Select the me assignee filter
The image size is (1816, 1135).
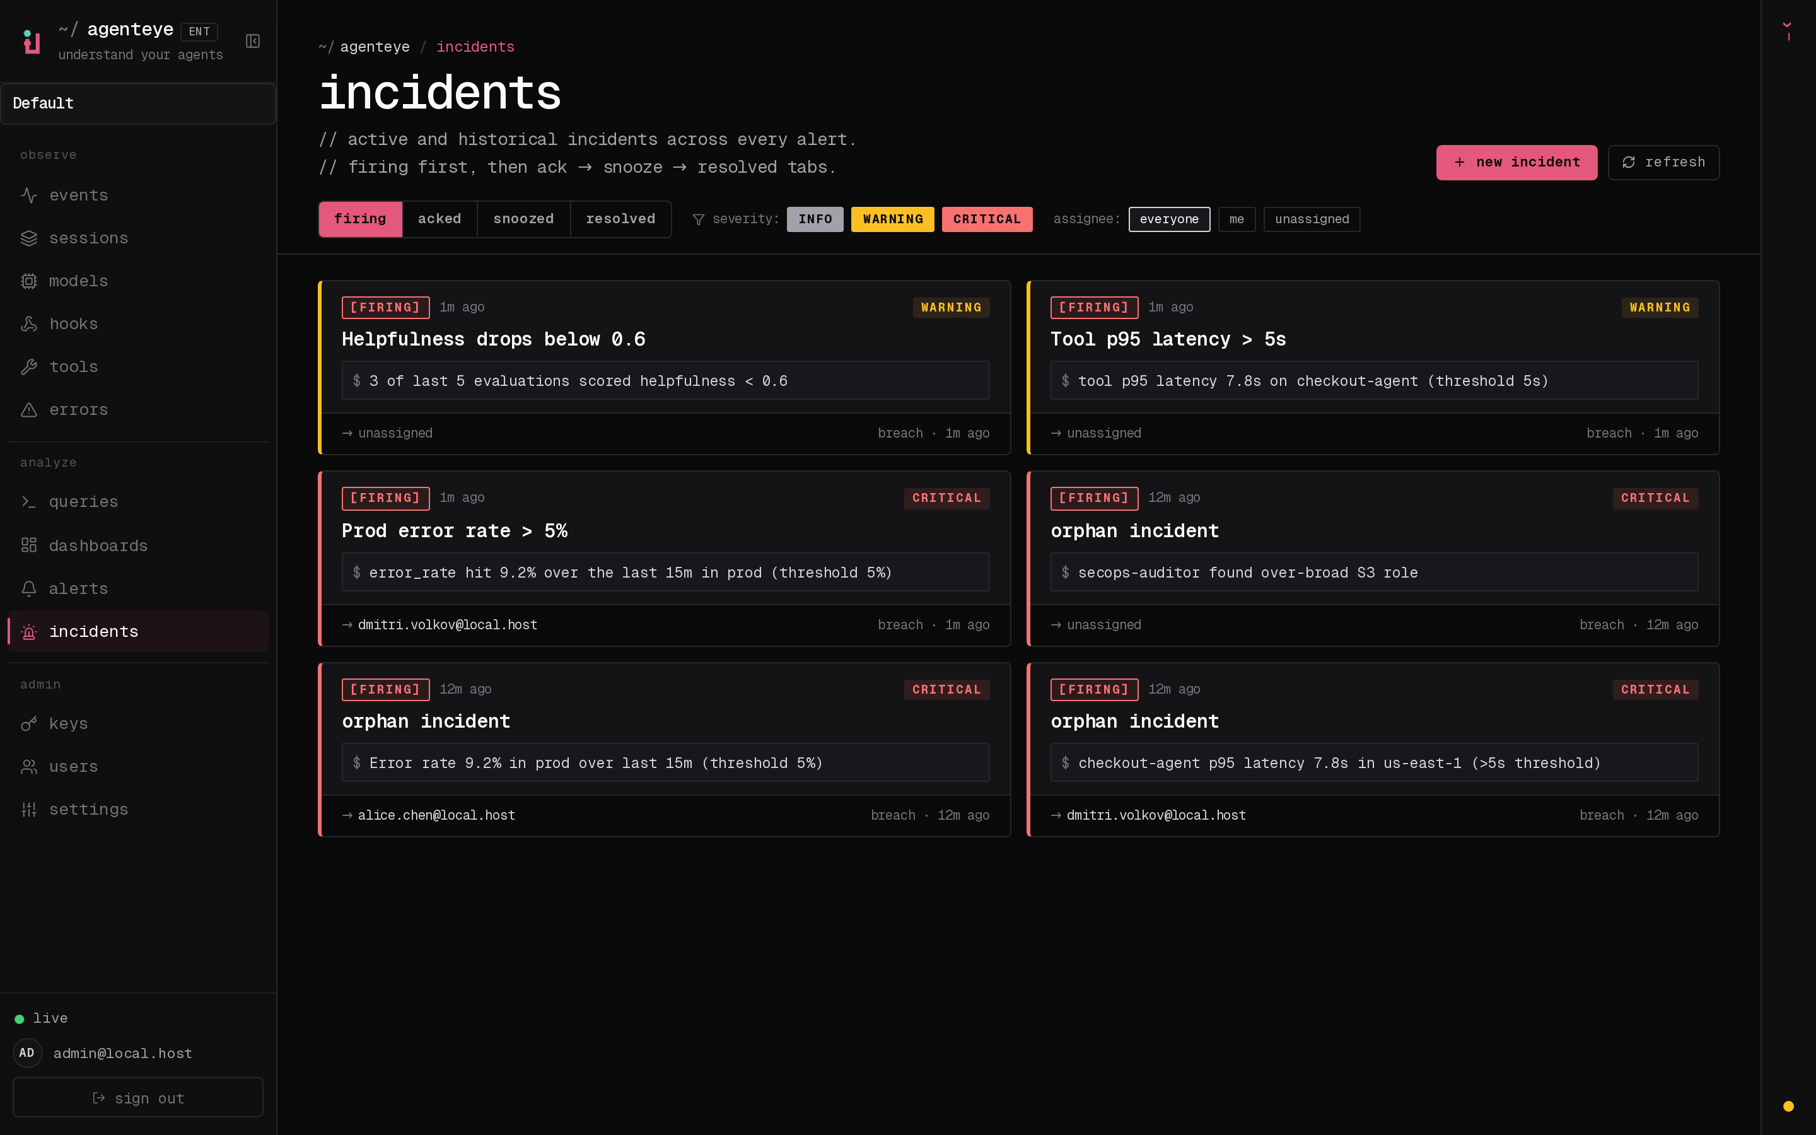click(1237, 219)
